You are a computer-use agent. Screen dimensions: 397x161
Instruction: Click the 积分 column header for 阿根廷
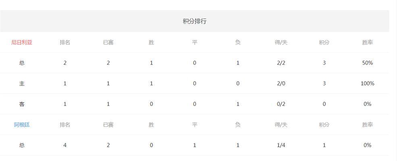click(x=324, y=125)
